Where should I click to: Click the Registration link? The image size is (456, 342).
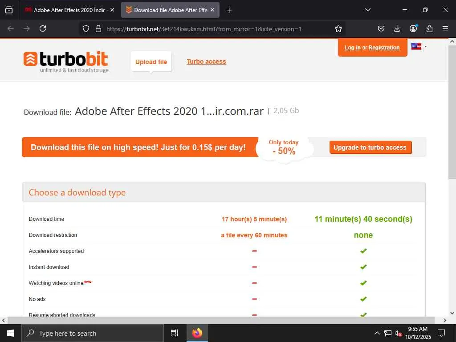click(x=384, y=47)
